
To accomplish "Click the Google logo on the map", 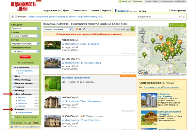I will 143,72.
